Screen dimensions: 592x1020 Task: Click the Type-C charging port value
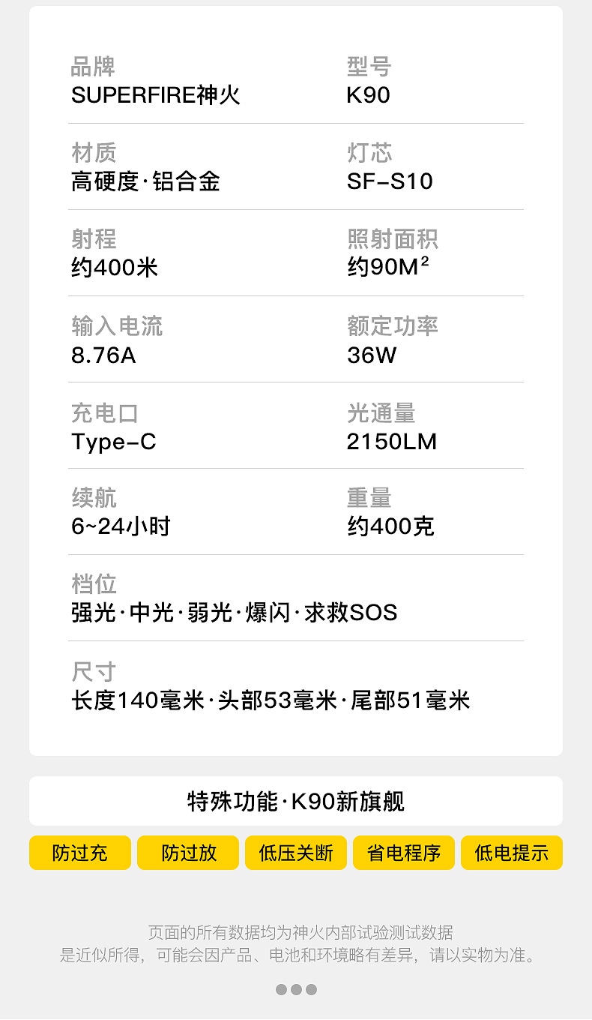[x=114, y=442]
